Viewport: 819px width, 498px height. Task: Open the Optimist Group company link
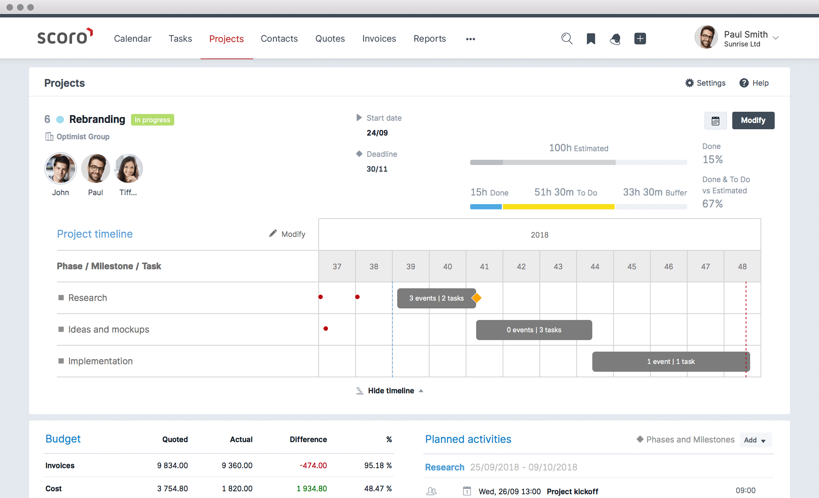83,137
